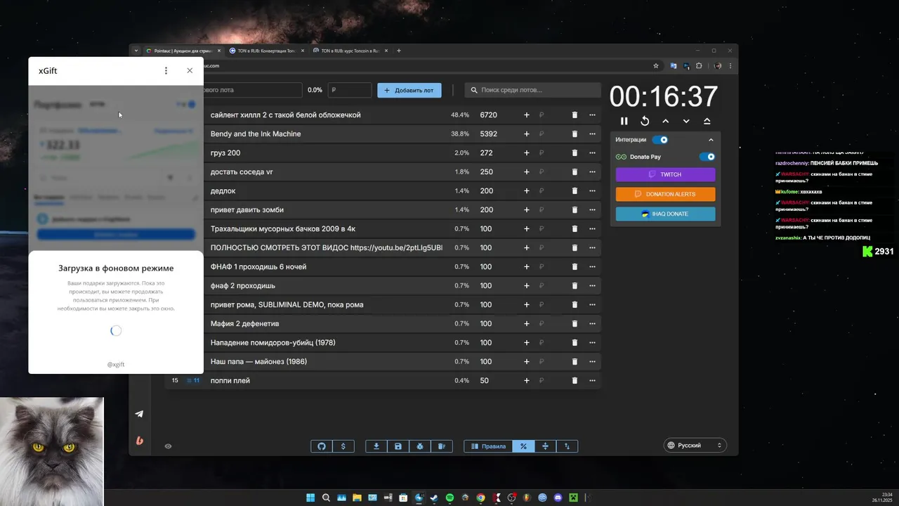Add amount to ФНАФ 1 проходишь 6 ночей
The image size is (899, 506).
coord(527,266)
